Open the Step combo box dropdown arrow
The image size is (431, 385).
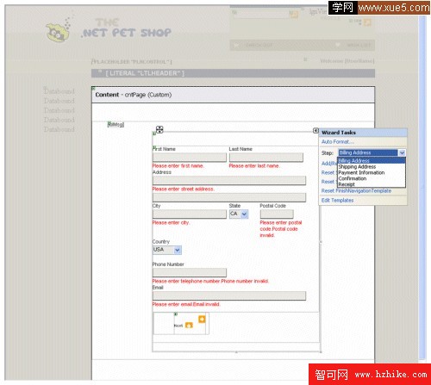402,152
